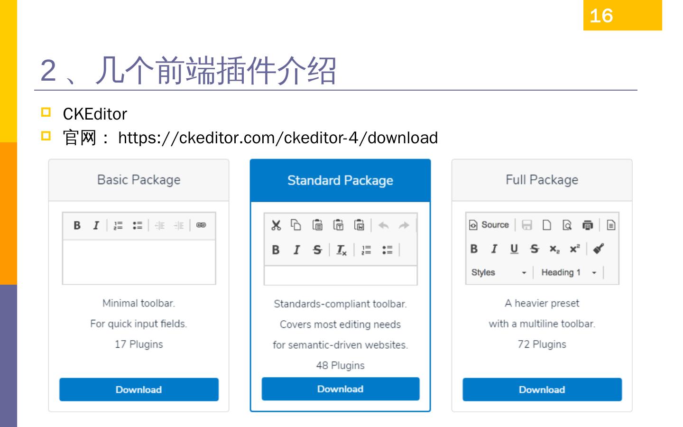The width and height of the screenshot is (683, 427).
Task: Click the Undo arrow in Standard Package
Action: pos(383,225)
